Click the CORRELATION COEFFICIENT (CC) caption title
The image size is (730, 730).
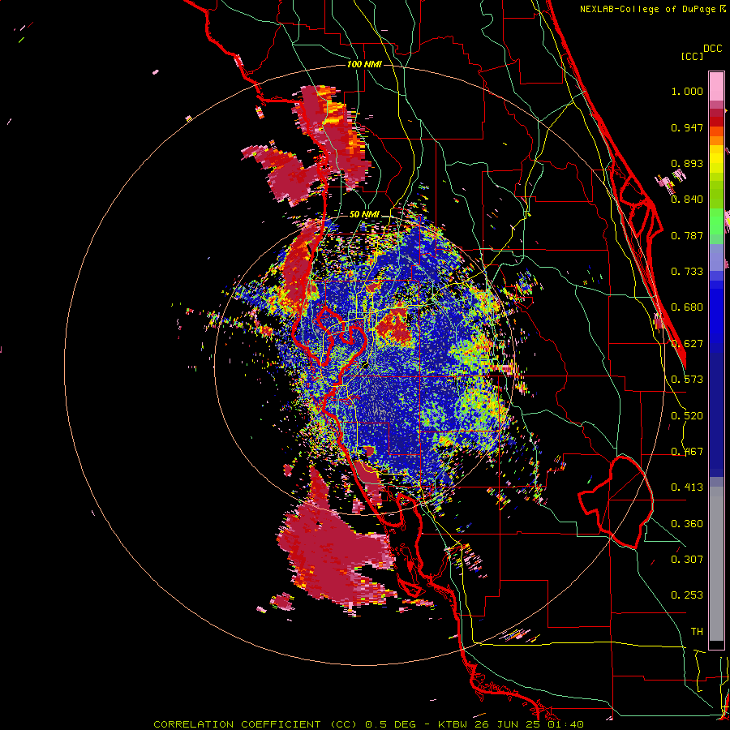255,724
